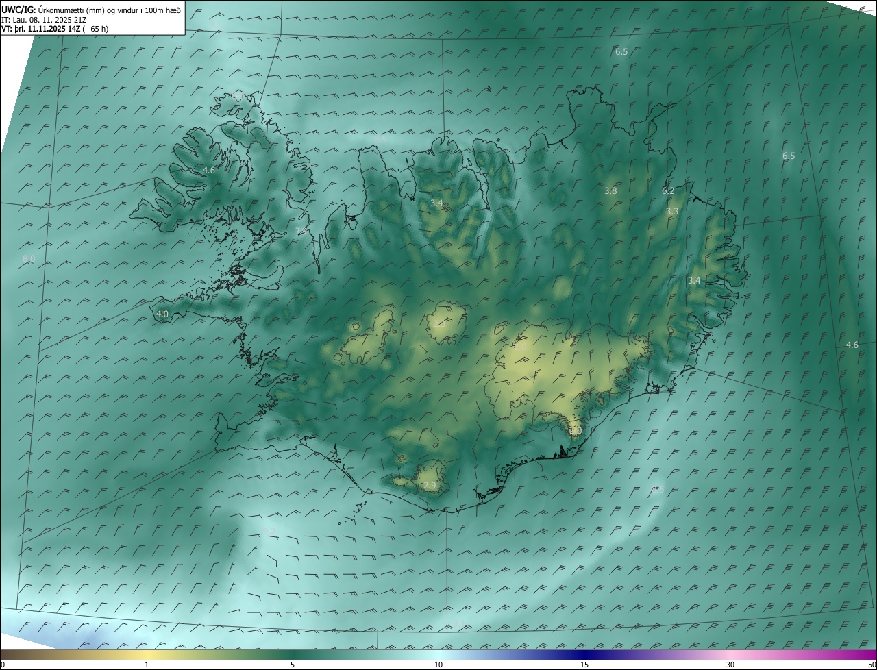877x670 pixels.
Task: Pick the yellow color above the 1 mark
Action: coord(147,654)
